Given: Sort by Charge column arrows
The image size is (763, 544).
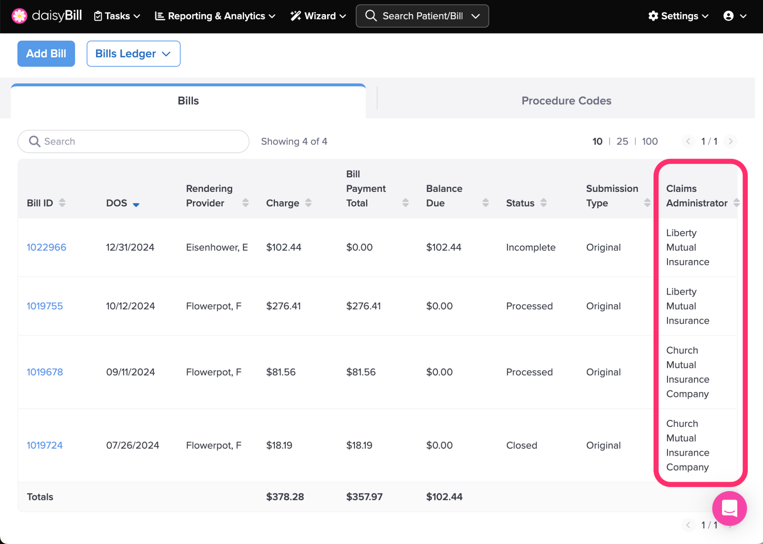Looking at the screenshot, I should [x=308, y=203].
